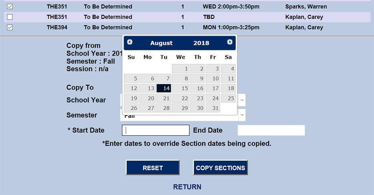Uncheck the THE394 section checkbox
Viewport: 374px width, 195px height.
tap(10, 28)
